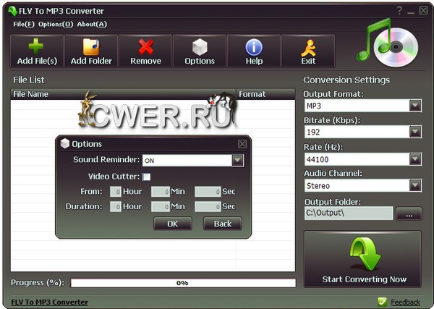The height and width of the screenshot is (309, 434).
Task: Open the Audio Channel dropdown
Action: [414, 185]
